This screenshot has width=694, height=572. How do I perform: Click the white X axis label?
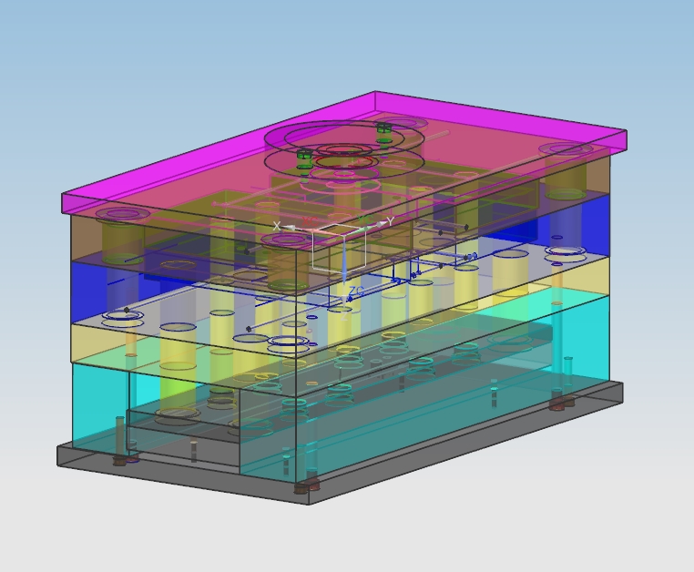277,226
